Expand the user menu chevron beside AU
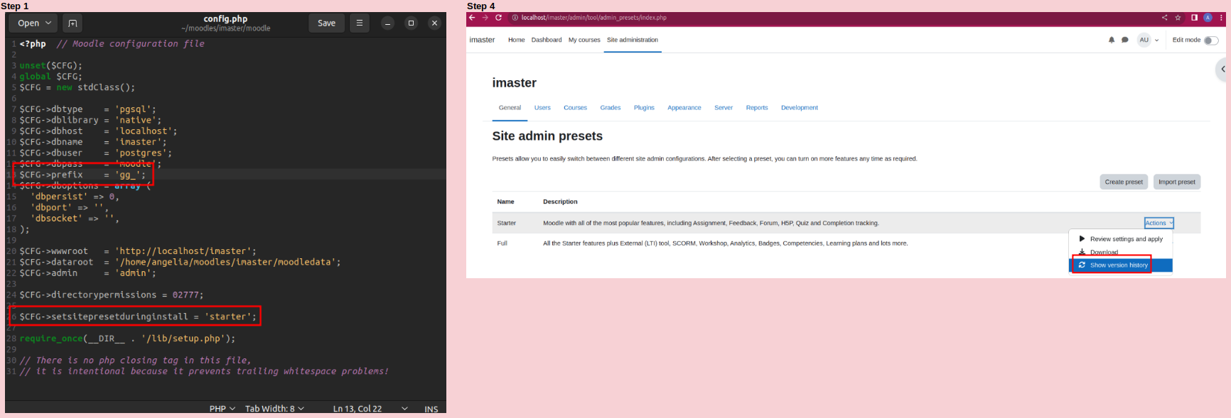Image resolution: width=1231 pixels, height=418 pixels. tap(1157, 40)
